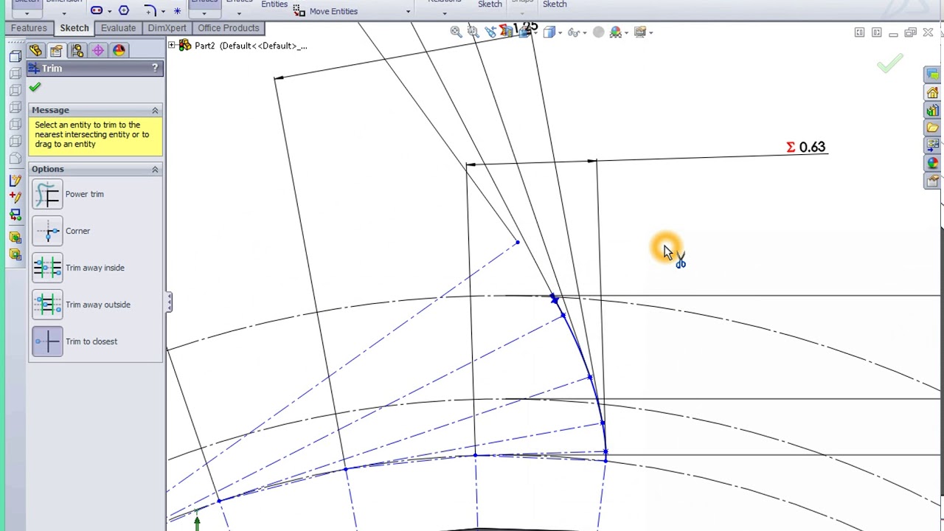Collapse the Options section
Screen dimensions: 944x531
click(155, 169)
